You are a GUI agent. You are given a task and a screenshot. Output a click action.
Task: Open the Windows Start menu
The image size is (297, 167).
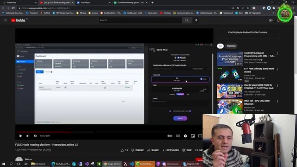click(x=4, y=164)
